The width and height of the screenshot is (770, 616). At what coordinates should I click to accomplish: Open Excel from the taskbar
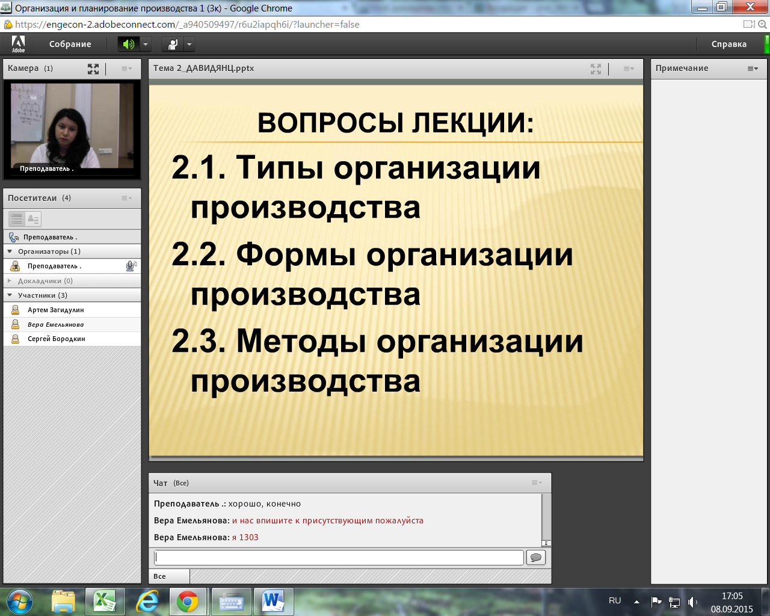[105, 602]
